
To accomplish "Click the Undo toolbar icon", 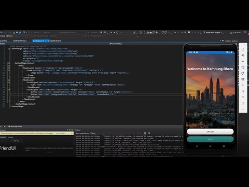I will [24, 32].
